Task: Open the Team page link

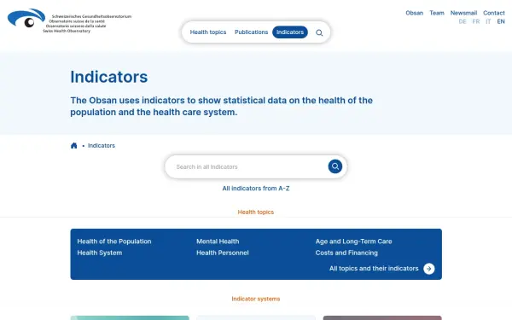Action: click(437, 13)
